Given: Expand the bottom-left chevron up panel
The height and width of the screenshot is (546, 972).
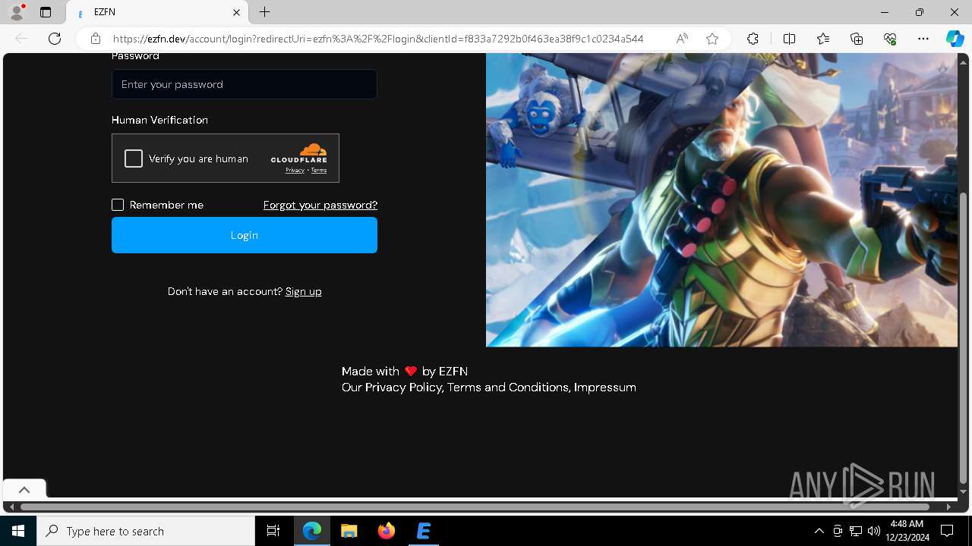Looking at the screenshot, I should tap(24, 490).
